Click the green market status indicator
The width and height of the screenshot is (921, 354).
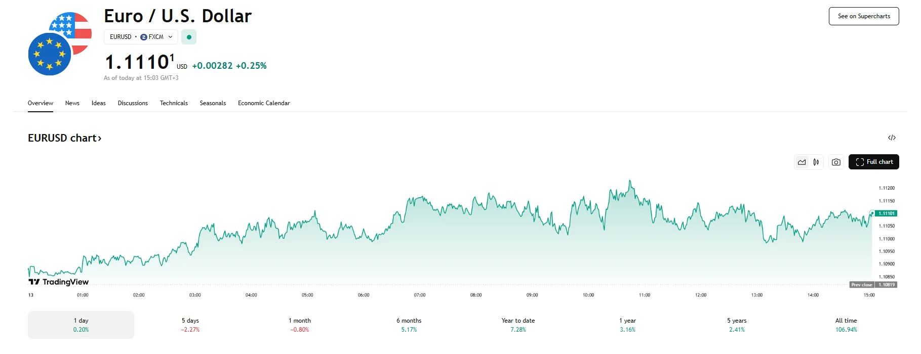(189, 37)
